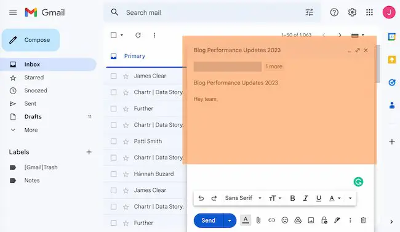
Task: Insert an emoji
Action: pyautogui.click(x=285, y=220)
